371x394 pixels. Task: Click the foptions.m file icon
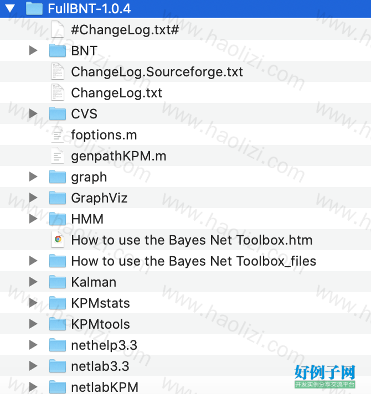point(58,134)
